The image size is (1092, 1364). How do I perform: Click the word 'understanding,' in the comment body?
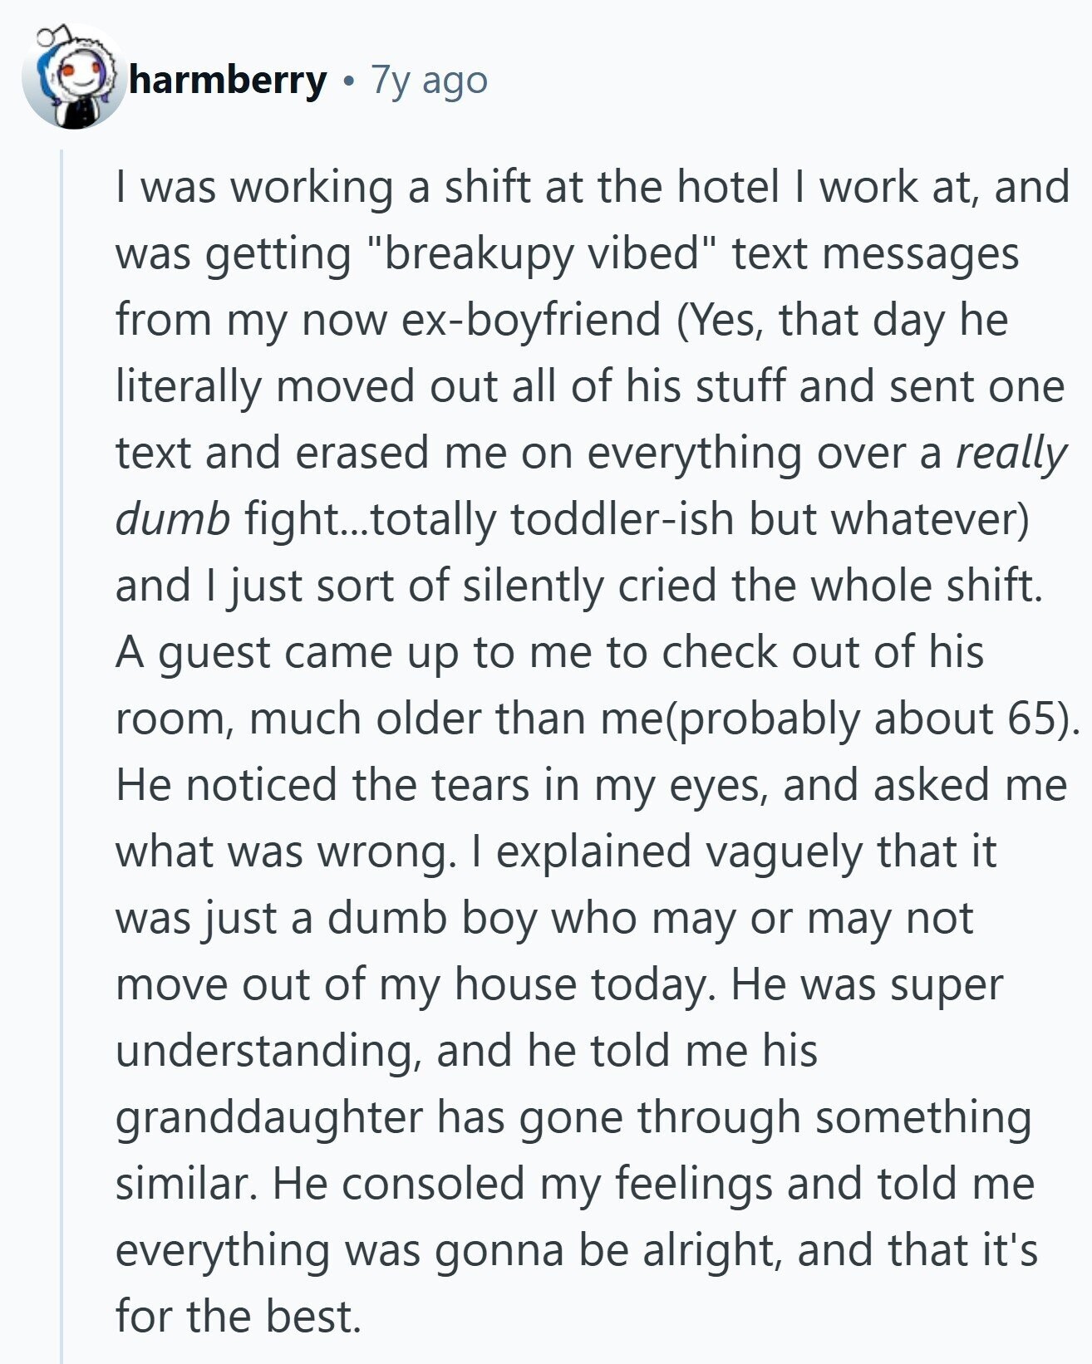point(269,1052)
